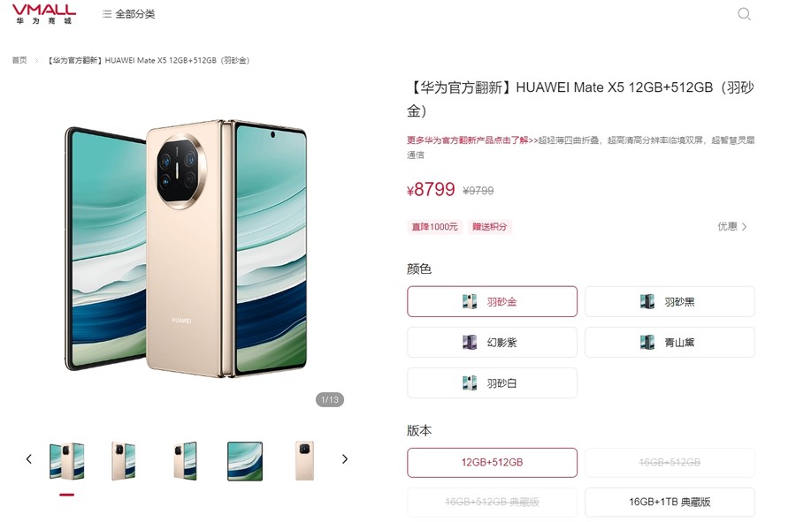Go to 首页 breadcrumb link
Screen dimensions: 796x522
(19, 60)
